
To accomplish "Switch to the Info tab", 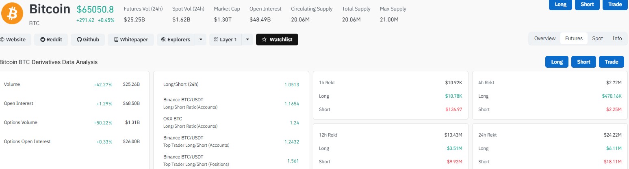I will coord(617,39).
